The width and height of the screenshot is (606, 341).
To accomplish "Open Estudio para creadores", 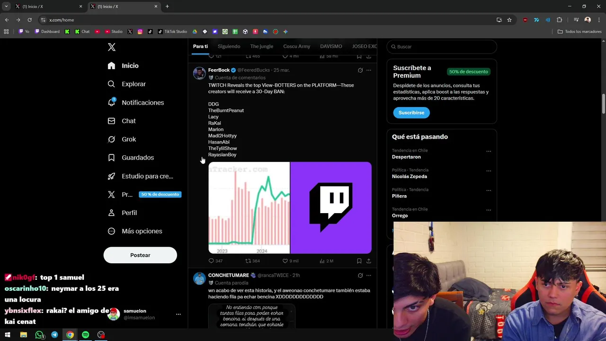I will (140, 176).
